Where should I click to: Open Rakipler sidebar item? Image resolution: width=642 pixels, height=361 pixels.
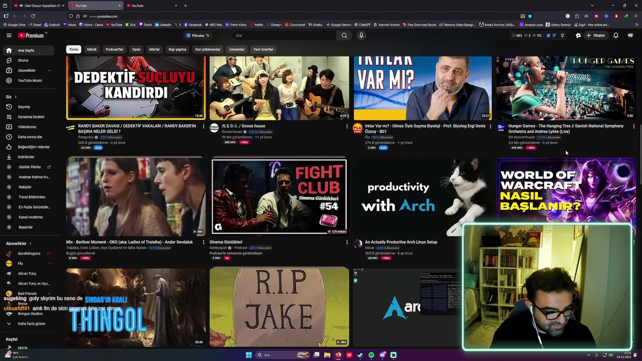pyautogui.click(x=28, y=187)
